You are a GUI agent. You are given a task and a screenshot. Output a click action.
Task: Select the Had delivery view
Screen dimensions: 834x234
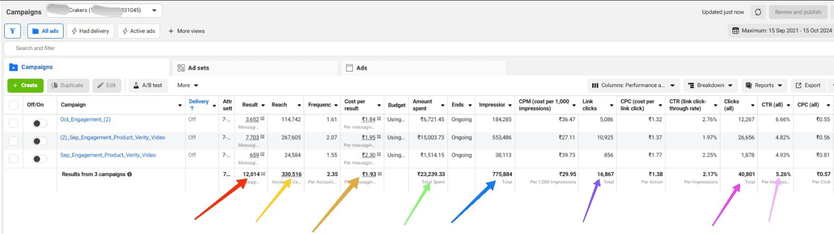click(90, 31)
